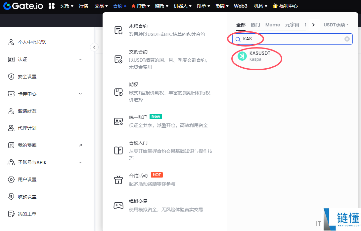Click the 福利中心 gift icon

(x=275, y=6)
